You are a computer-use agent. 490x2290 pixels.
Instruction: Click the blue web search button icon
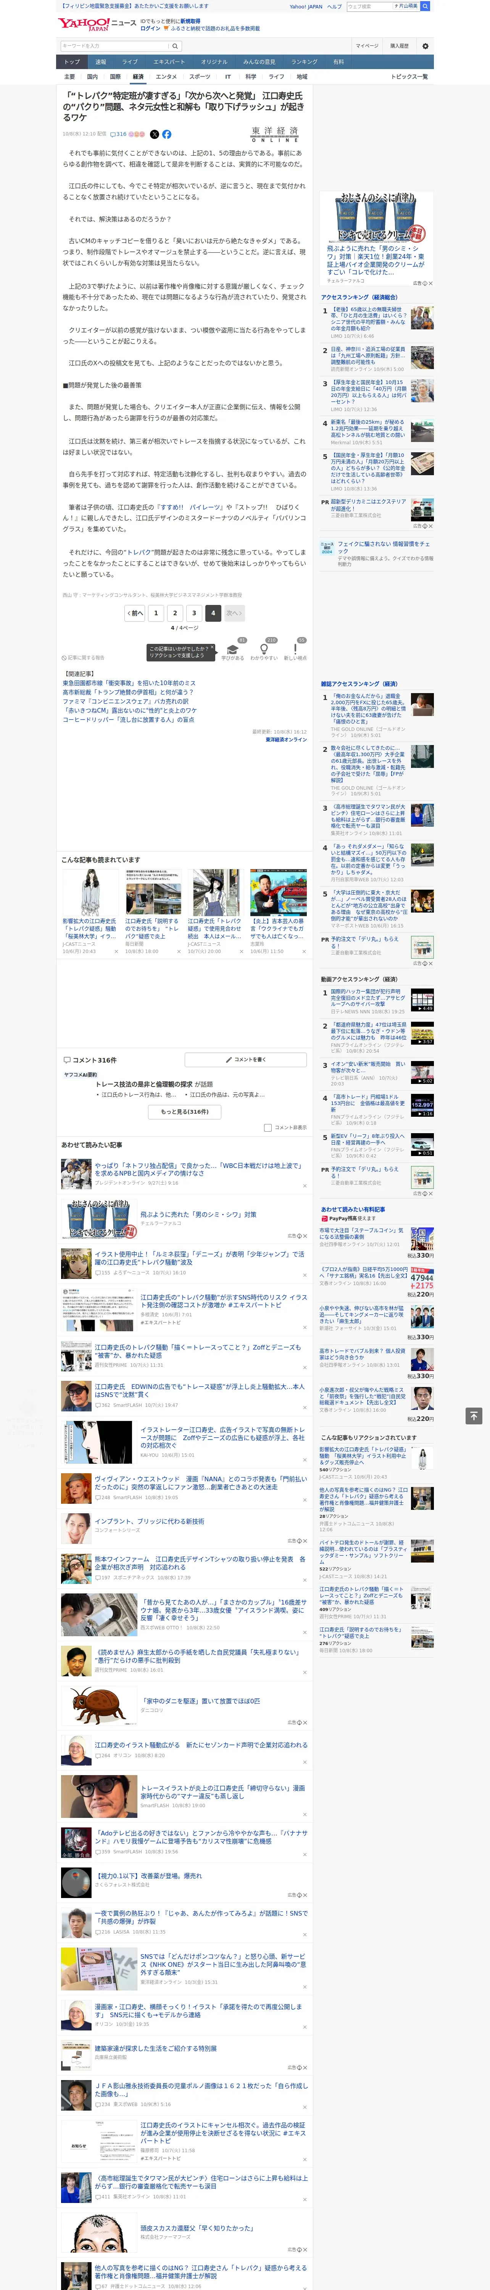point(425,6)
